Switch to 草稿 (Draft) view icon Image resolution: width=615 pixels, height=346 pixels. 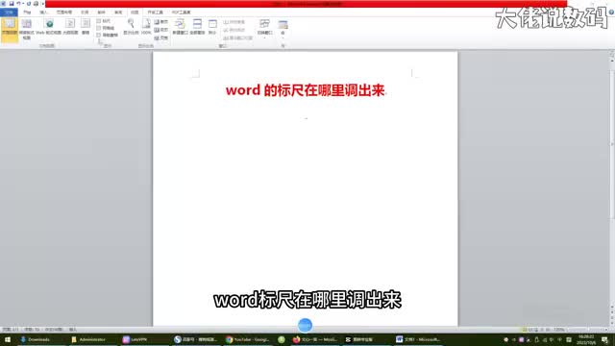[x=86, y=27]
